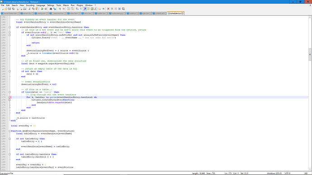Image resolution: width=312 pixels, height=175 pixels.
Task: Toggle the monitoring eye icon
Action: (103, 9)
